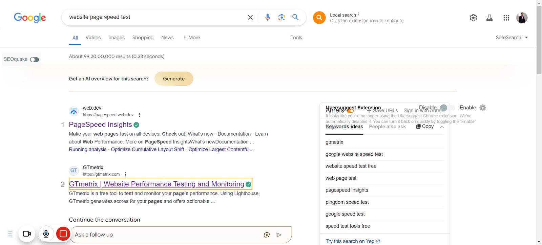
Task: Toggle the Ubersuggest Disable/Enable switch
Action: (x=447, y=108)
